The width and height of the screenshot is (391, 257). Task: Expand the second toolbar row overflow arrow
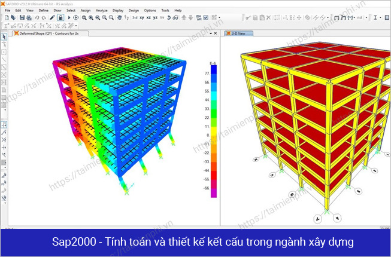[x=76, y=25]
